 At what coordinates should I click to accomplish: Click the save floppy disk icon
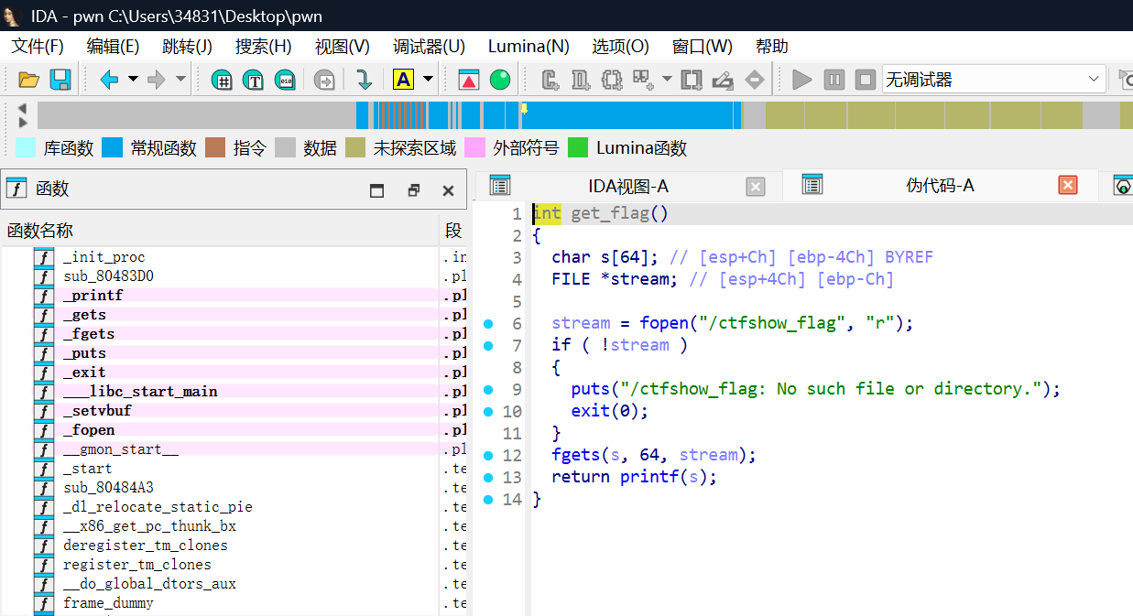60,80
